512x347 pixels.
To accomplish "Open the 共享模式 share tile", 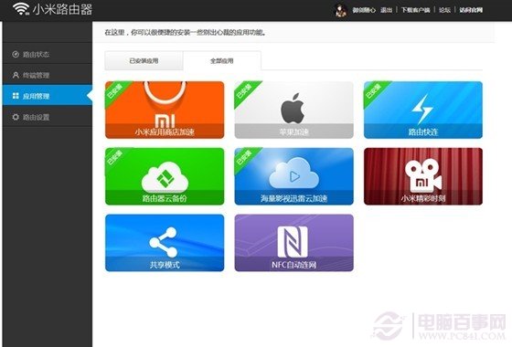I will pos(165,243).
